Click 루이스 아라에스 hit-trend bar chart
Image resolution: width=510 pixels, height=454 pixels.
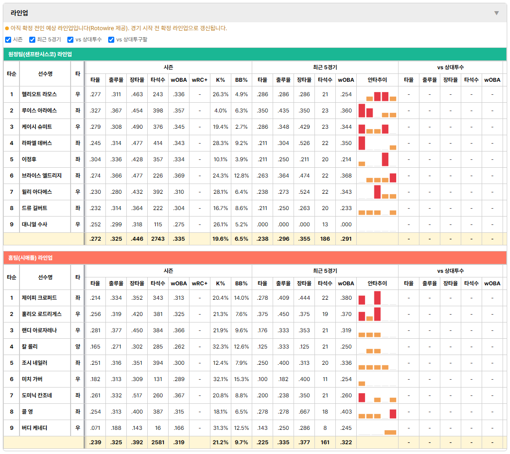(x=377, y=111)
